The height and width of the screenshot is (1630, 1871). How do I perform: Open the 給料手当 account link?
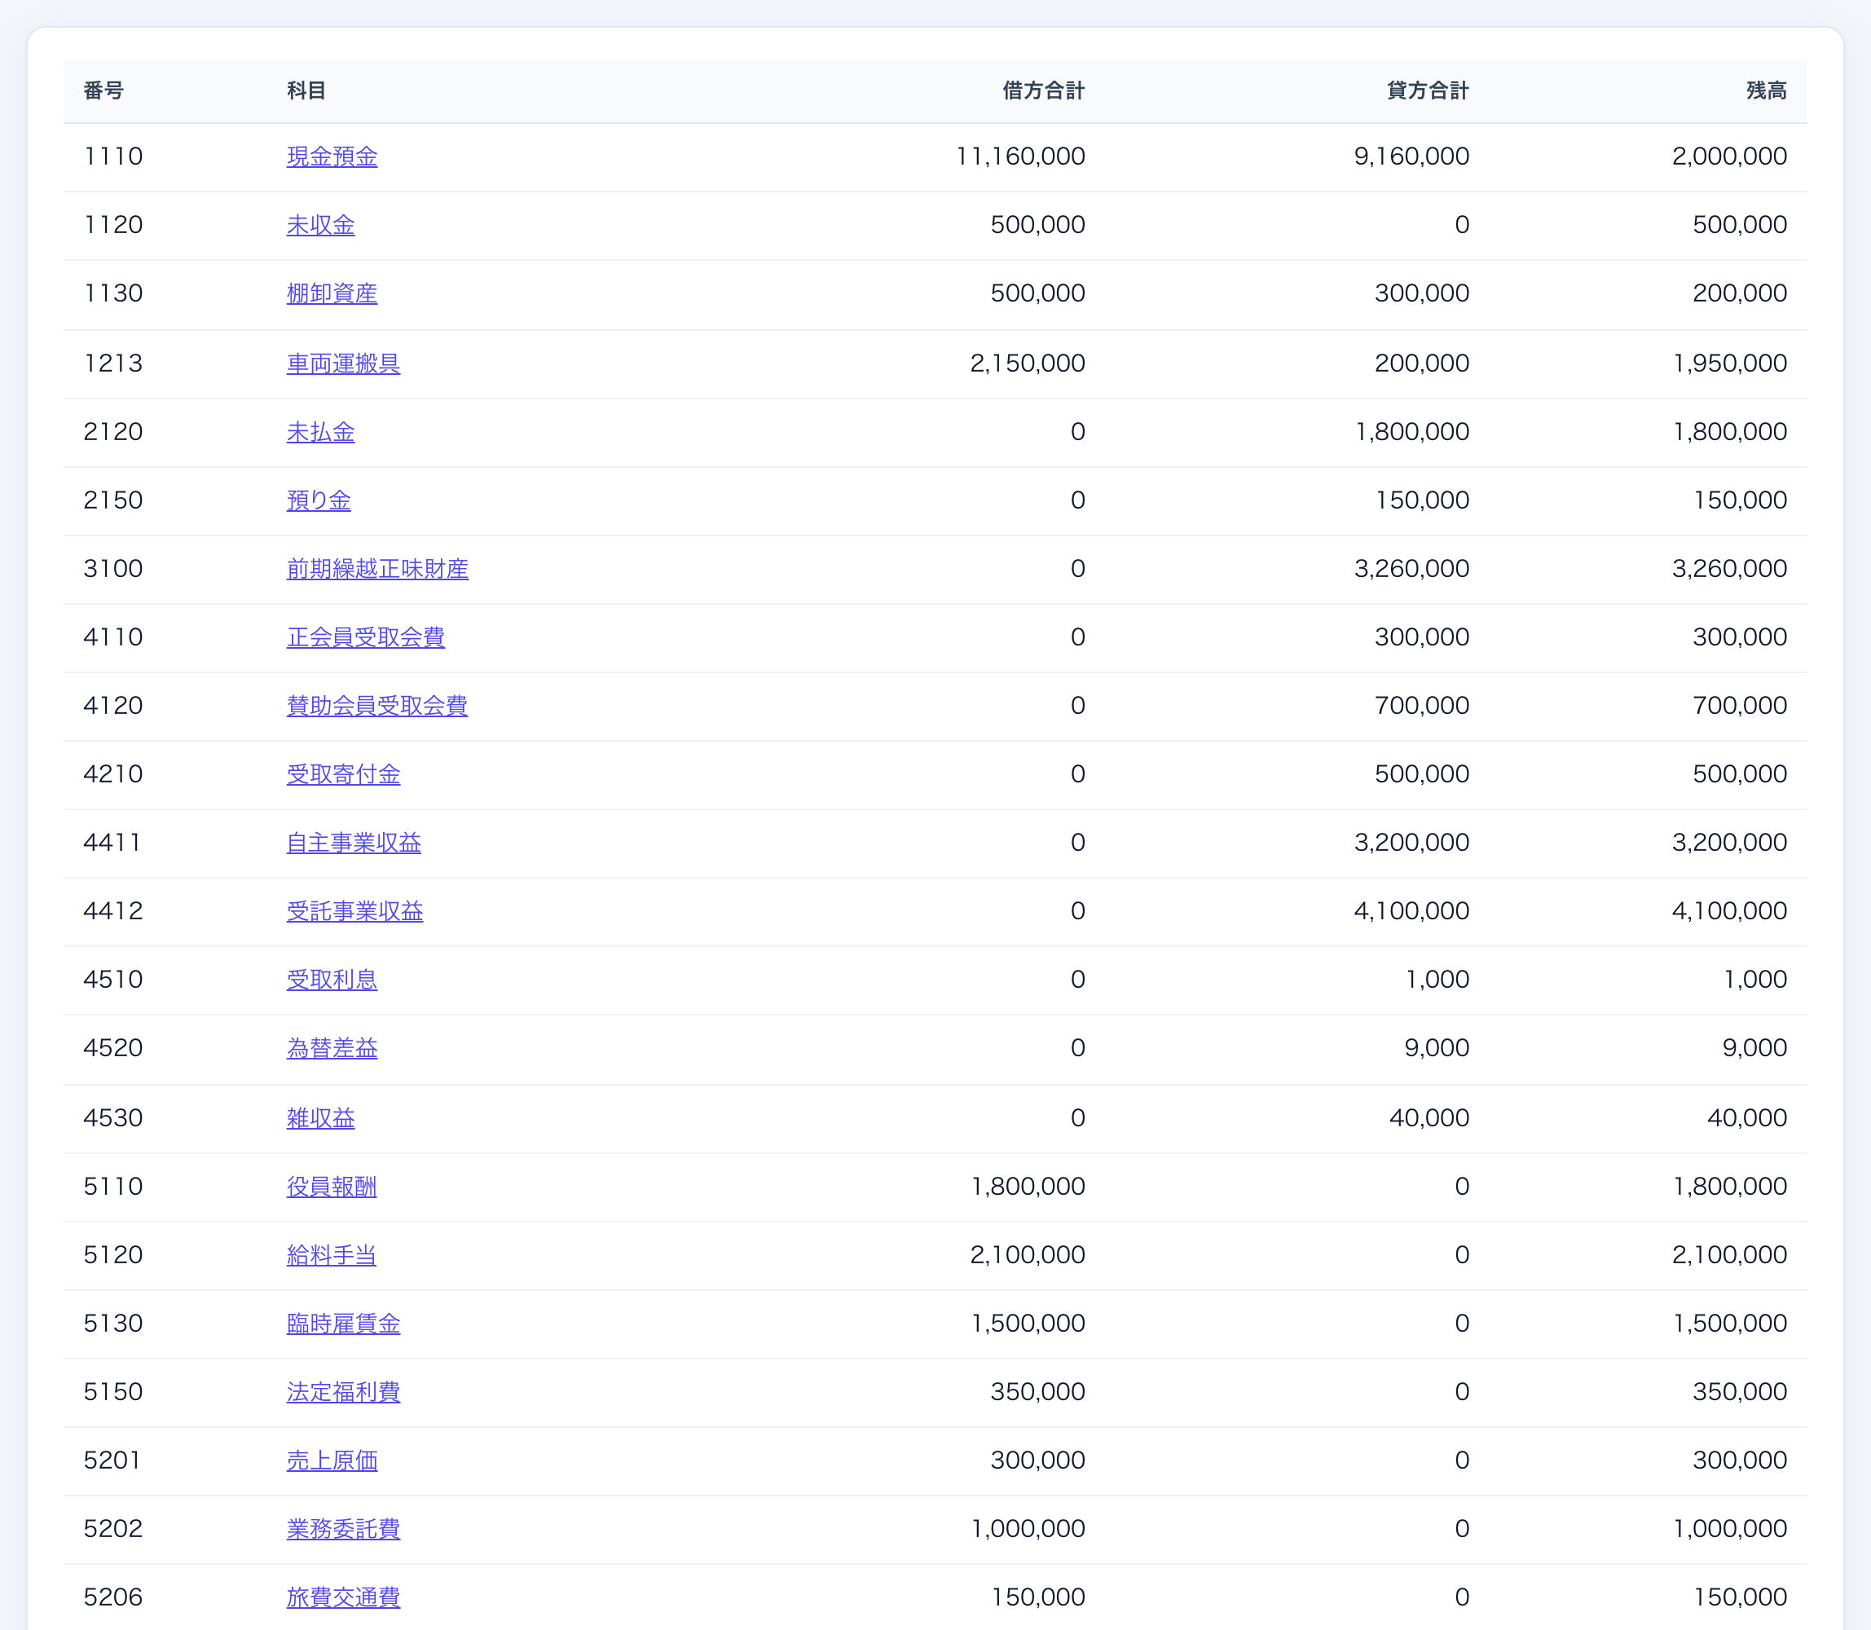[x=331, y=1254]
